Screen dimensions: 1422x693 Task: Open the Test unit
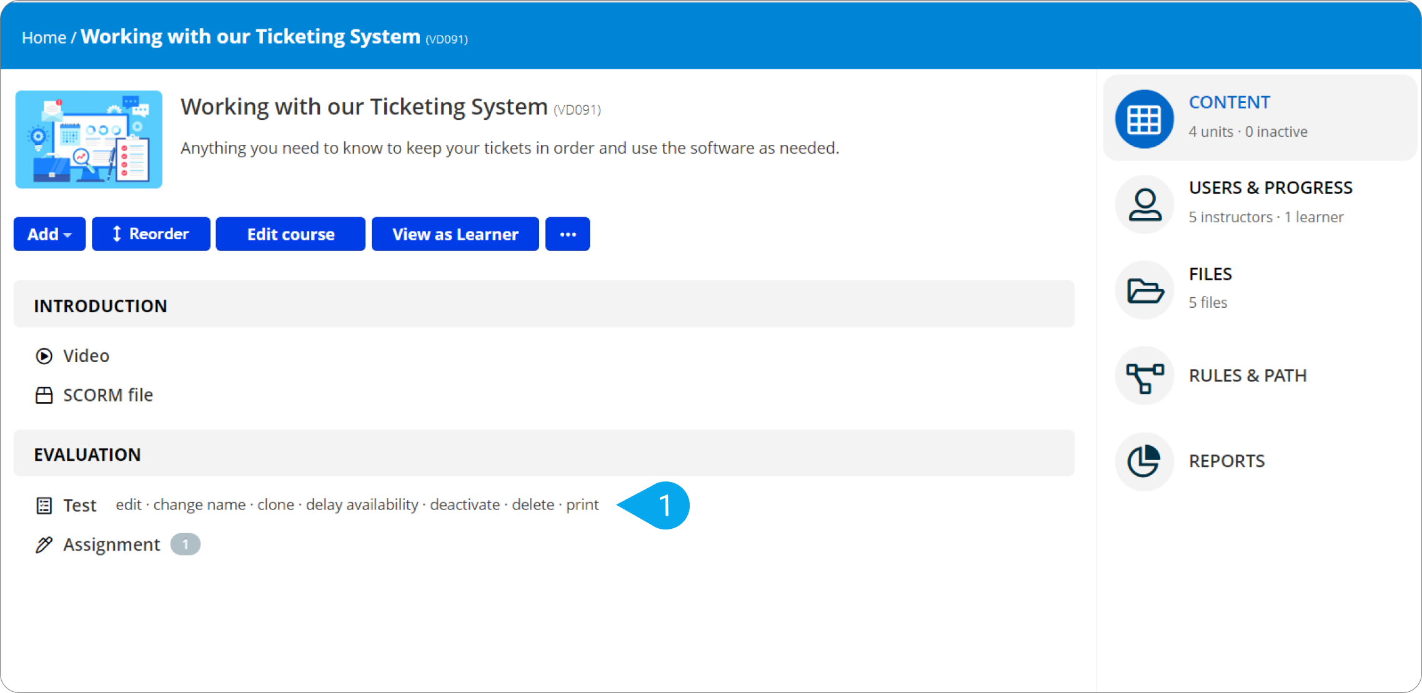(80, 505)
